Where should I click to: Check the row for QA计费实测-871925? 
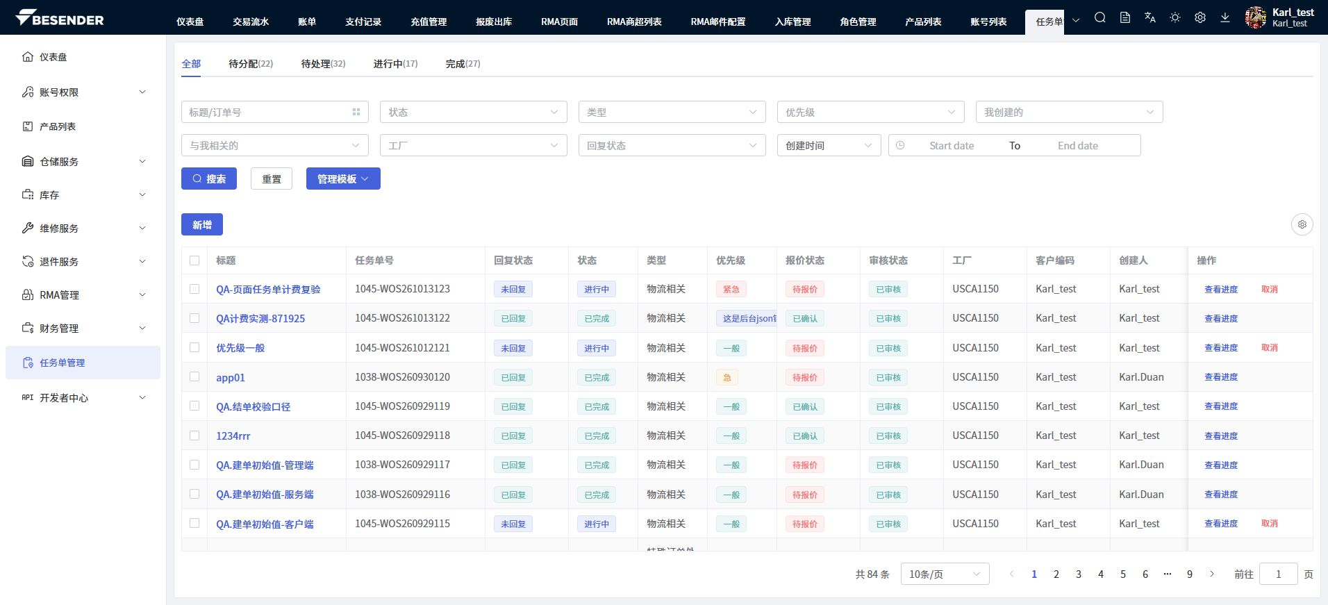click(194, 318)
